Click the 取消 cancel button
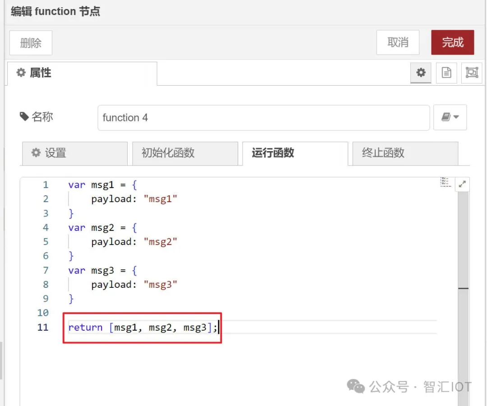Screen dimensions: 487x406 point(398,42)
